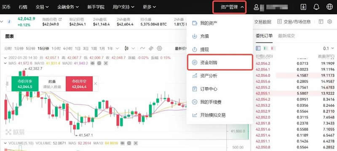Image resolution: width=337 pixels, height=151 pixels.
Task: Open the language globe icon
Action: [329, 7]
